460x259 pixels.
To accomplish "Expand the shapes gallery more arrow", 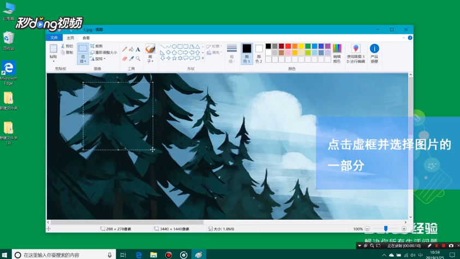I will (x=203, y=58).
